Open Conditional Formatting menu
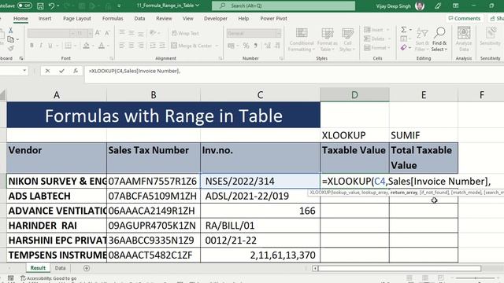This screenshot has height=283, width=504. (301, 39)
